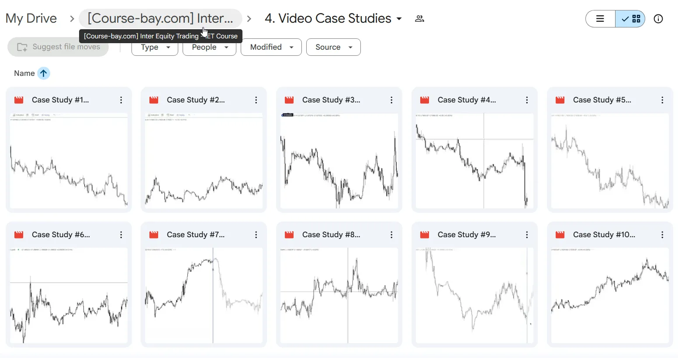678x358 pixels.
Task: Go to My Drive breadcrumb
Action: tap(31, 19)
